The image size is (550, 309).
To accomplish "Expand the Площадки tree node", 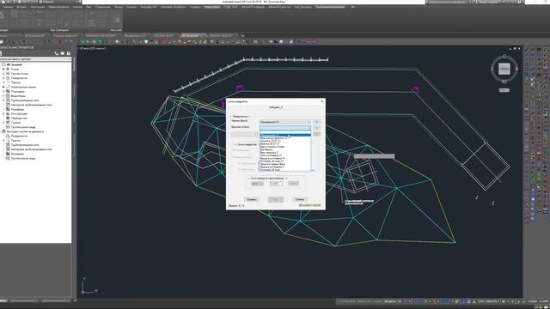I will pyautogui.click(x=3, y=91).
